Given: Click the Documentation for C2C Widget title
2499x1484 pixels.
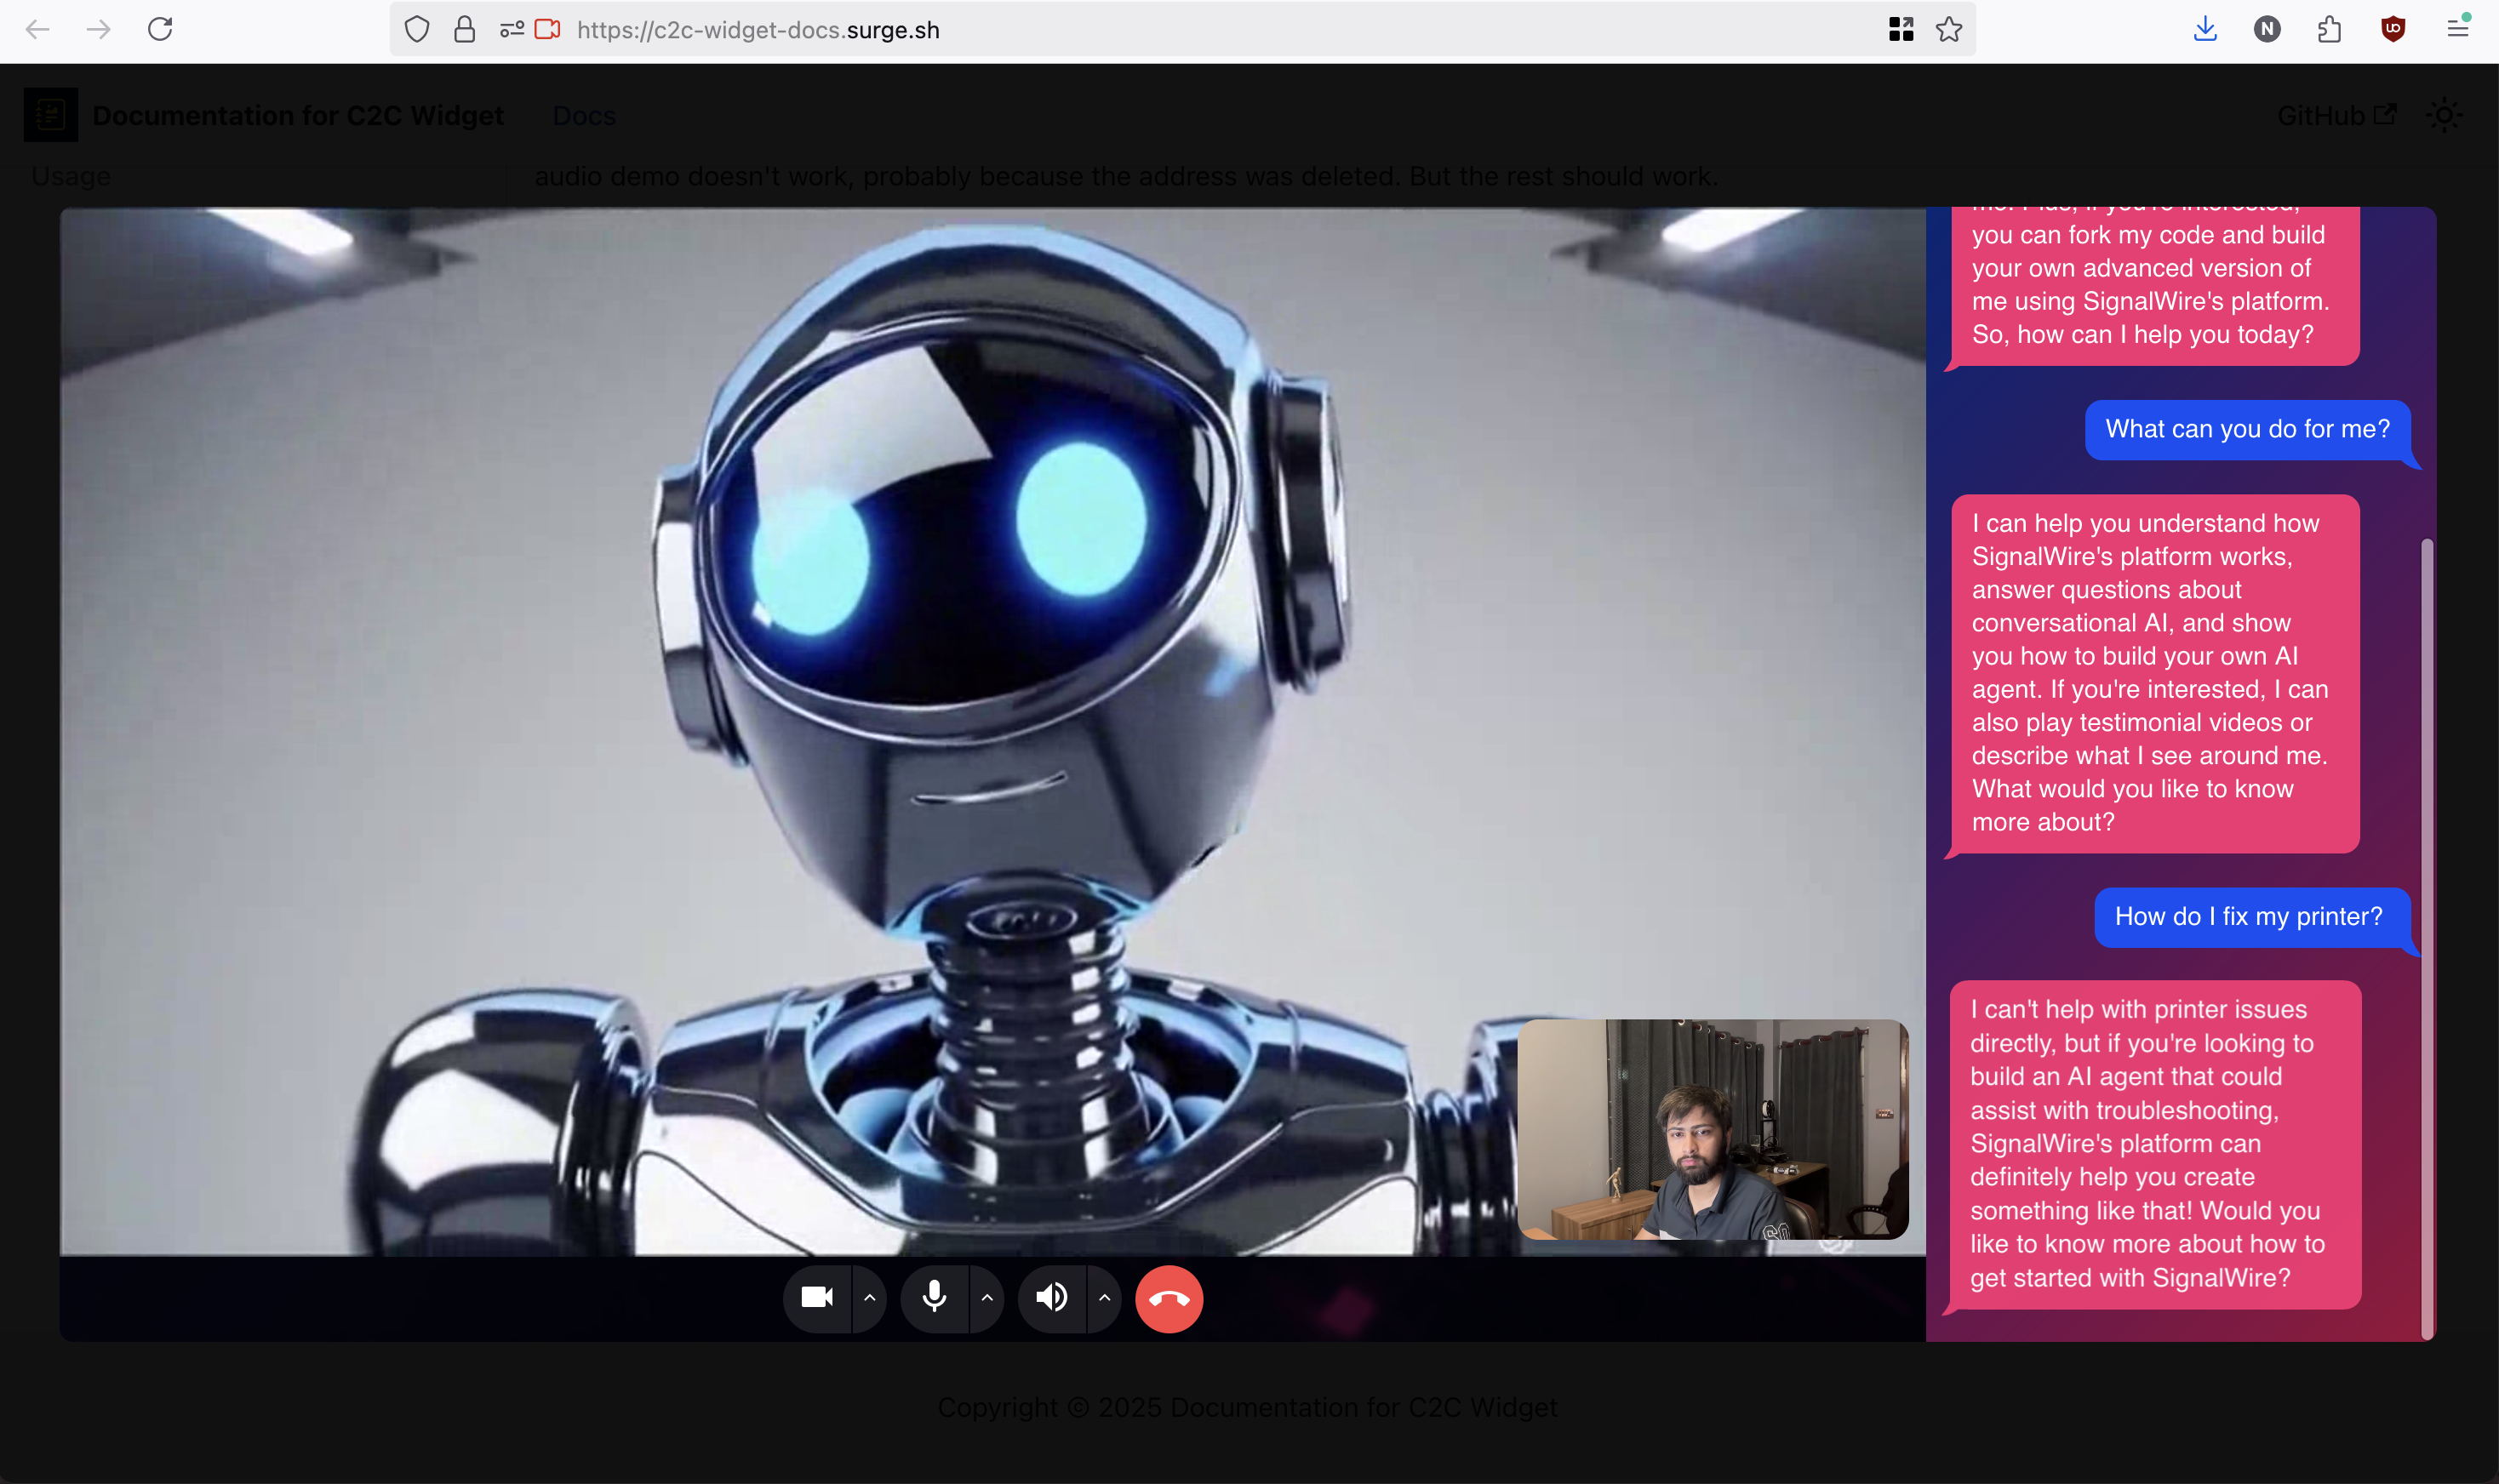Looking at the screenshot, I should coord(297,116).
